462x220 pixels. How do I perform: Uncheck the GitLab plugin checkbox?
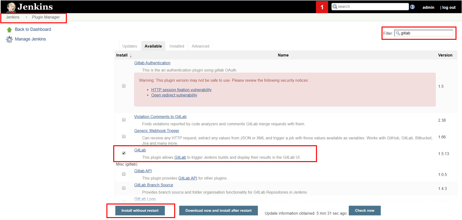124,153
